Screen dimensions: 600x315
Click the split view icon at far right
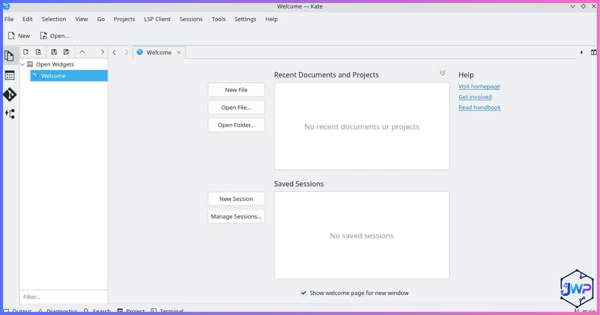click(593, 52)
